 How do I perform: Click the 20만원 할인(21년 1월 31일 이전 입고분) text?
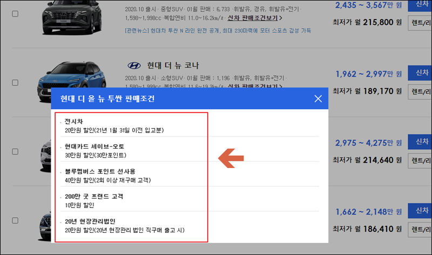point(114,130)
